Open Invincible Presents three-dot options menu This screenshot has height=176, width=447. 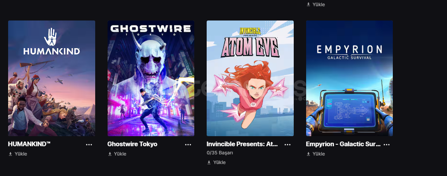(287, 145)
